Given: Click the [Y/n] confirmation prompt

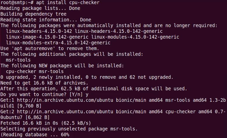Looking at the screenshot, I should coord(76,94).
